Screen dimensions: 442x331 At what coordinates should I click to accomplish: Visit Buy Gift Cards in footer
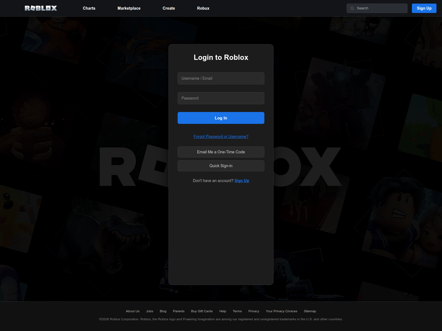202,311
